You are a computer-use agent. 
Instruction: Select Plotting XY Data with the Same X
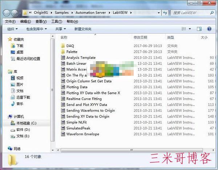click(93, 93)
